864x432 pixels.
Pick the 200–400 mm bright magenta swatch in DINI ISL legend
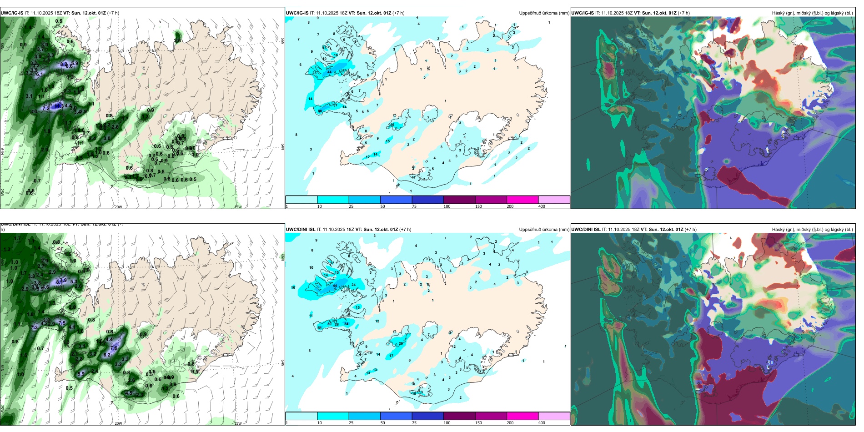pyautogui.click(x=522, y=416)
